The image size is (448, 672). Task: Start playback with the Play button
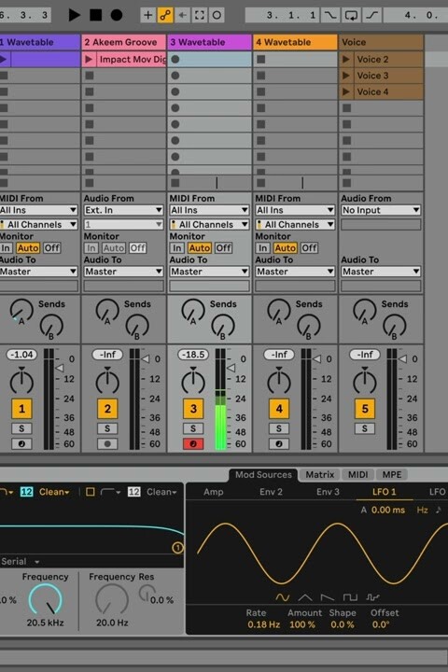click(75, 15)
